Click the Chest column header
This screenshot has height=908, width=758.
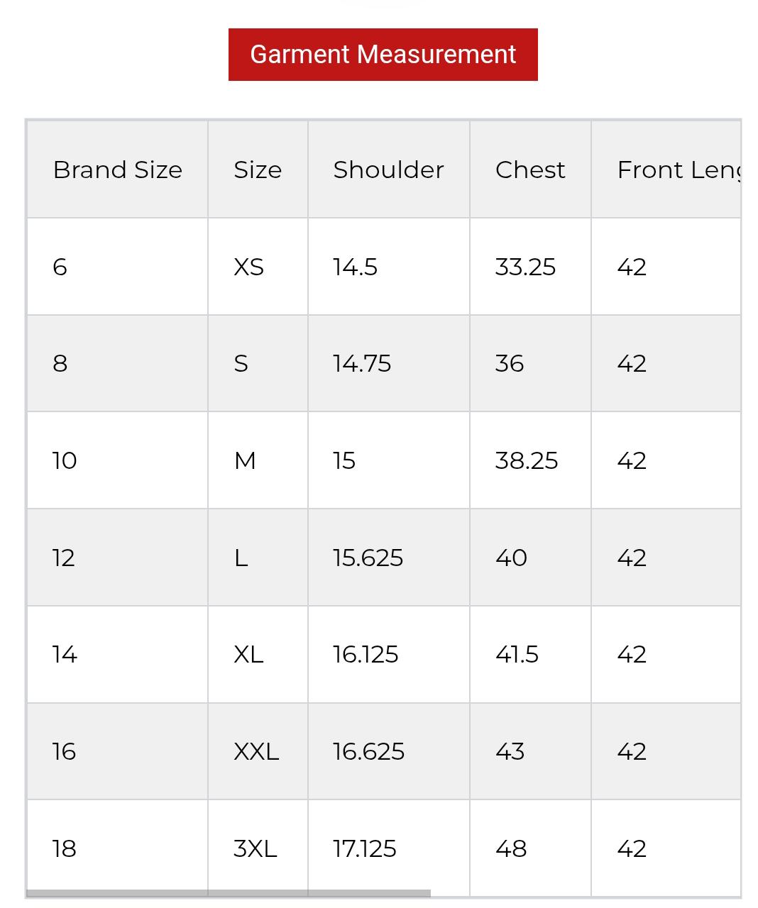530,170
